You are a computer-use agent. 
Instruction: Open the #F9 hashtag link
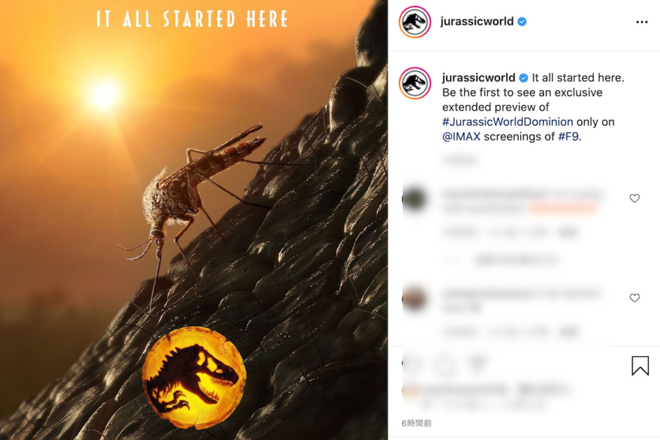click(568, 137)
